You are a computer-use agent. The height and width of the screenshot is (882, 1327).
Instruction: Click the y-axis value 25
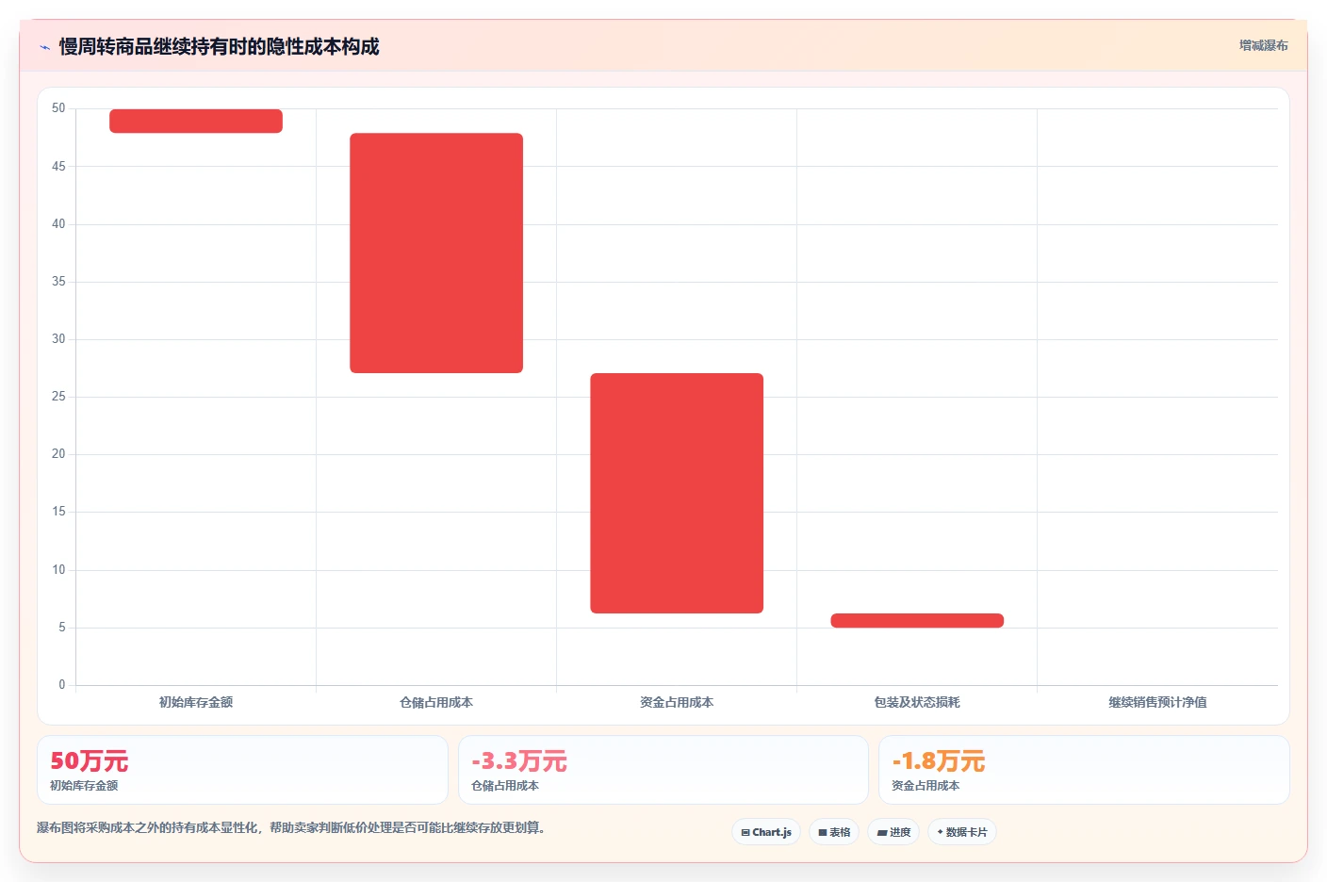[58, 397]
